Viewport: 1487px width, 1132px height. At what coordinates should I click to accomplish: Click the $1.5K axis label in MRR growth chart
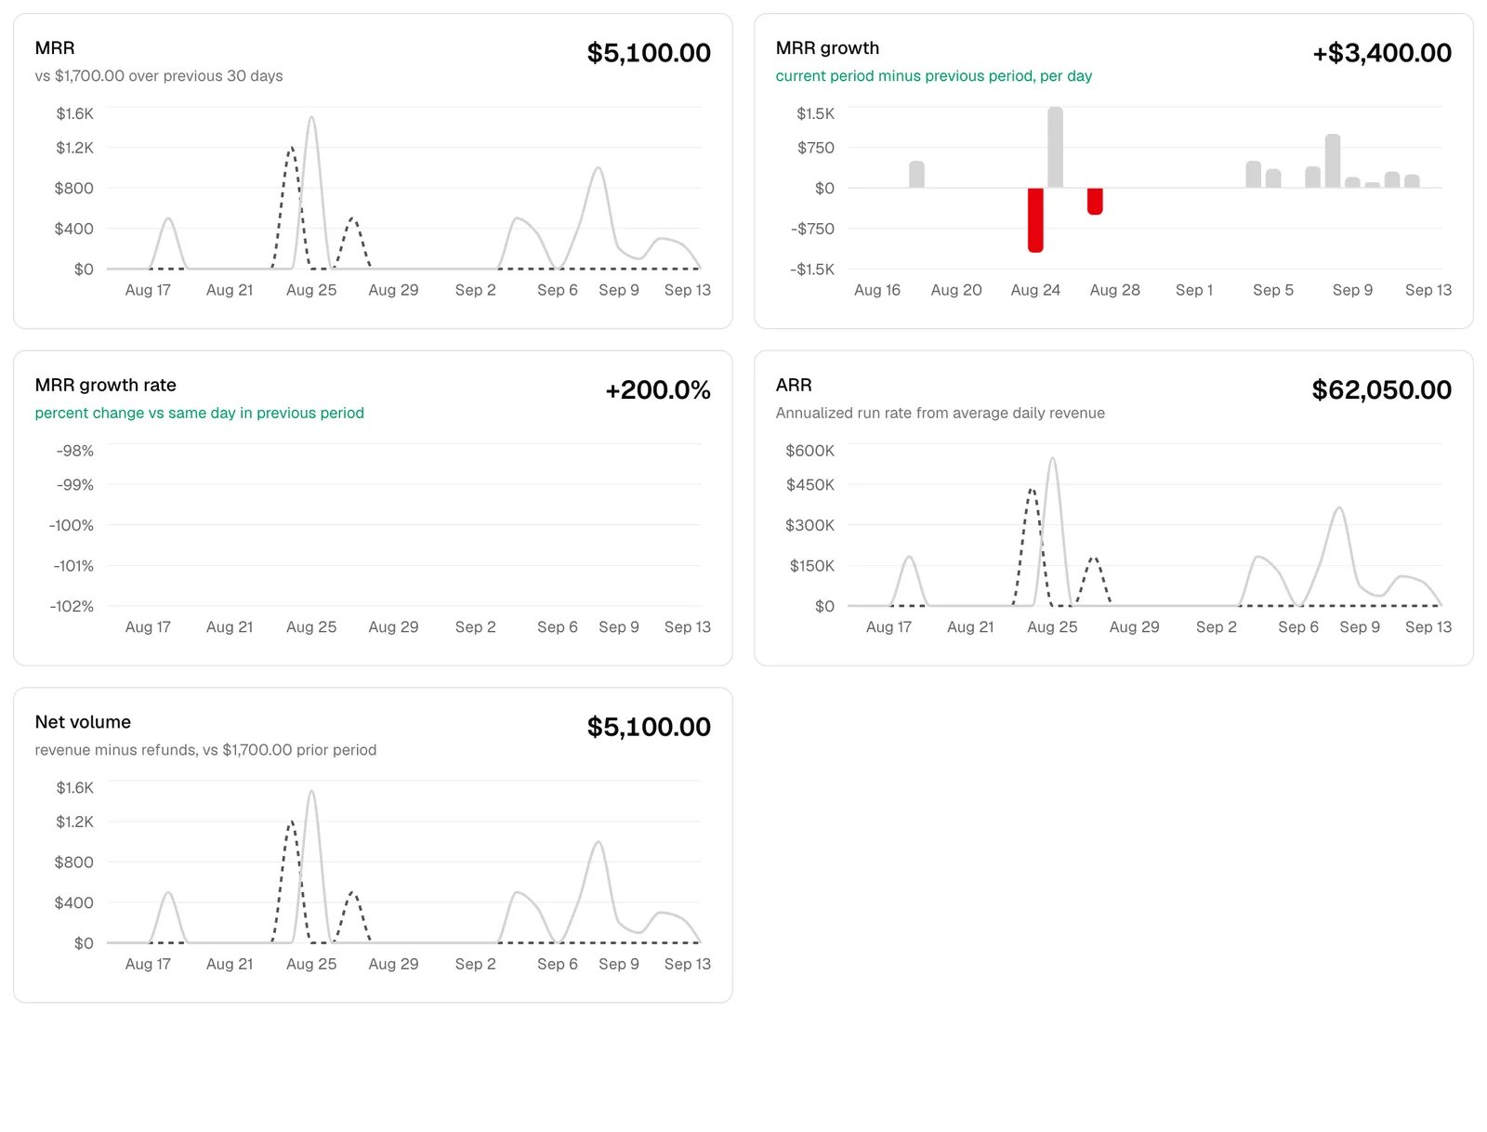816,113
